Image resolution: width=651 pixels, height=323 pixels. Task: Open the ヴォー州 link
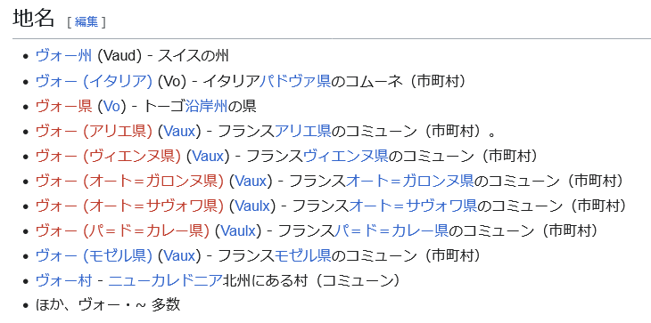point(63,56)
